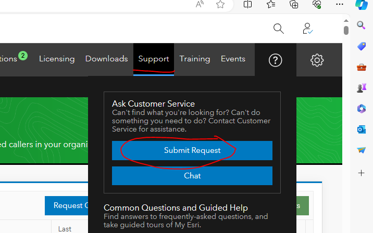Click the Read Aloud icon in address bar
This screenshot has height=233, width=373.
tap(200, 4)
